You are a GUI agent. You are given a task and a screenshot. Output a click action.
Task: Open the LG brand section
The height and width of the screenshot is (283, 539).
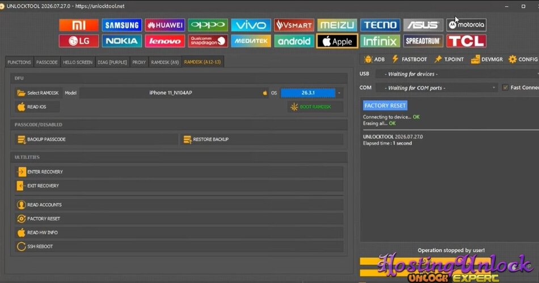tap(79, 41)
